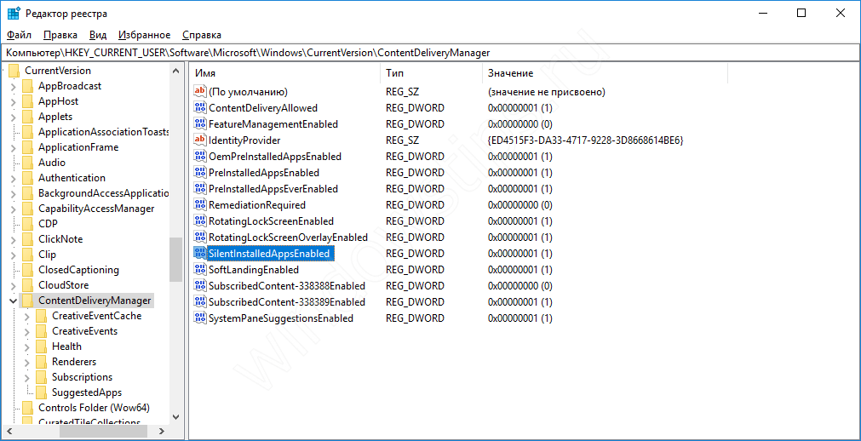Click the string icon next to IdentityProvider

[x=200, y=140]
